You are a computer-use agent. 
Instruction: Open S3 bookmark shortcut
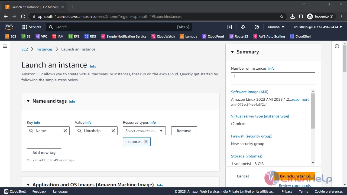(26, 36)
